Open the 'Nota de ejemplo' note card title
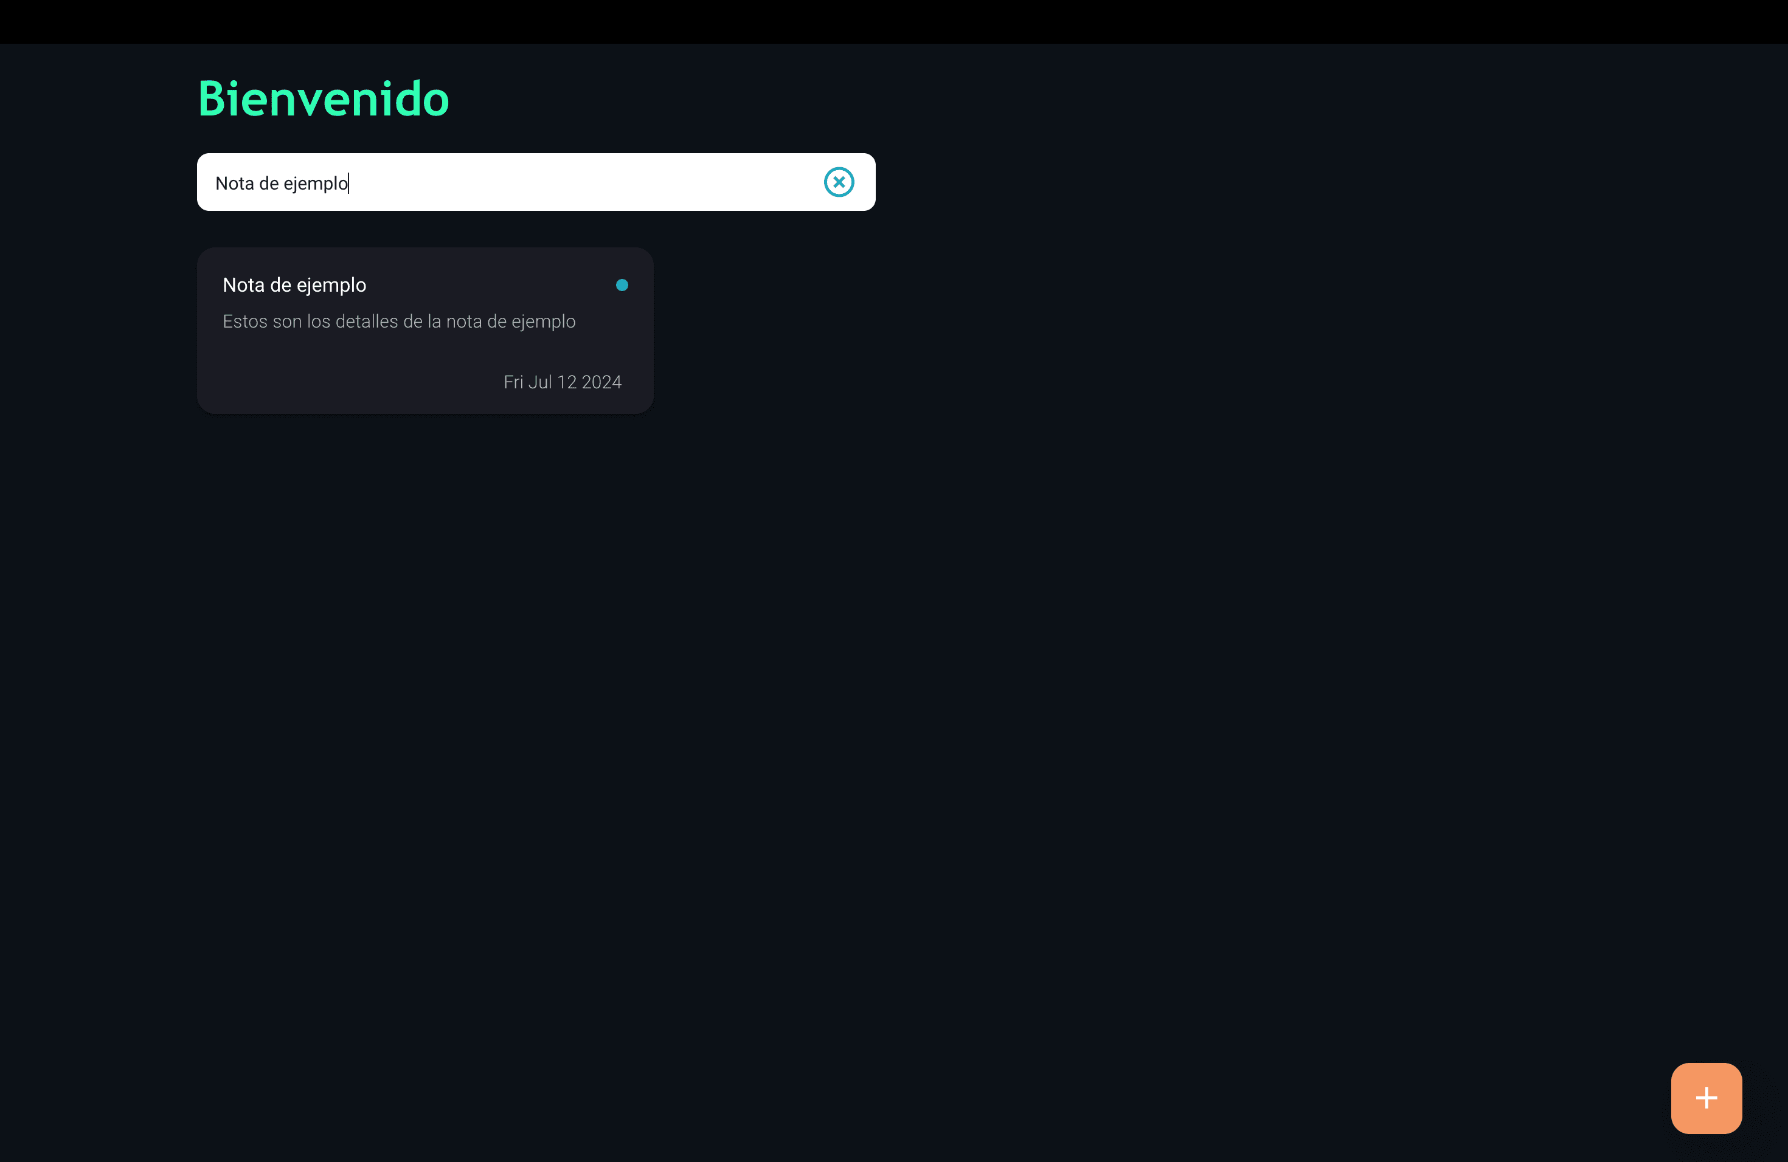 (x=294, y=285)
